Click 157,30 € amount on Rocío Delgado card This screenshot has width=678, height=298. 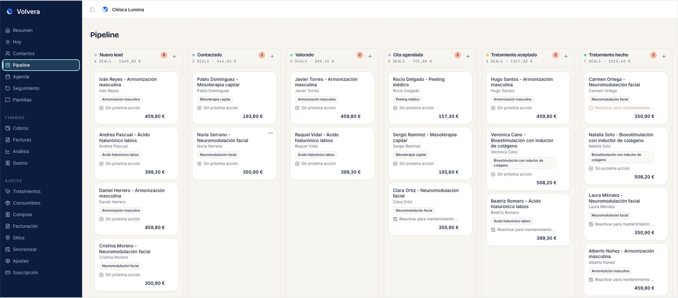[448, 116]
